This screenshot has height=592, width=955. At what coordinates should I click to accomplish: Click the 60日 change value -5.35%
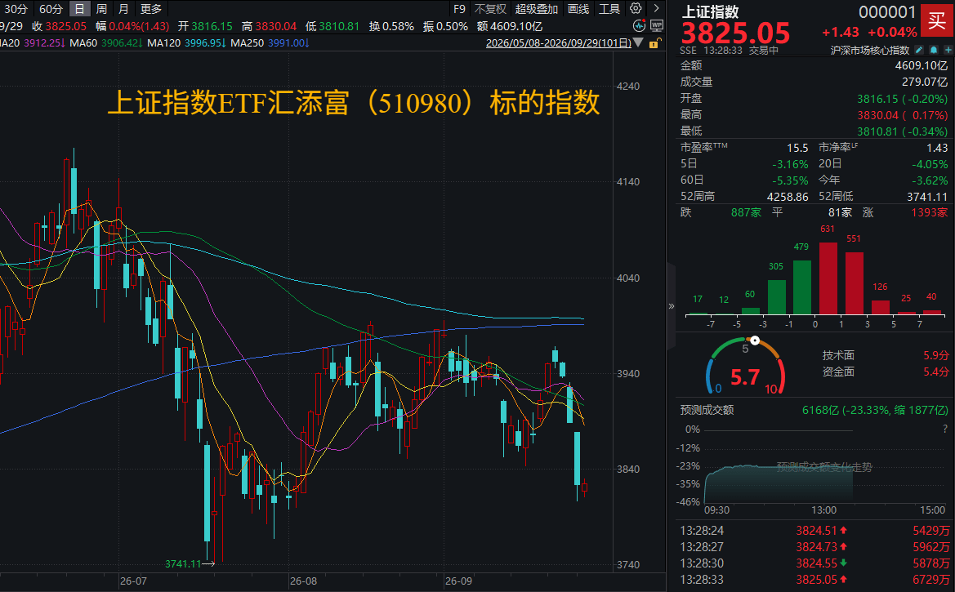pos(790,181)
